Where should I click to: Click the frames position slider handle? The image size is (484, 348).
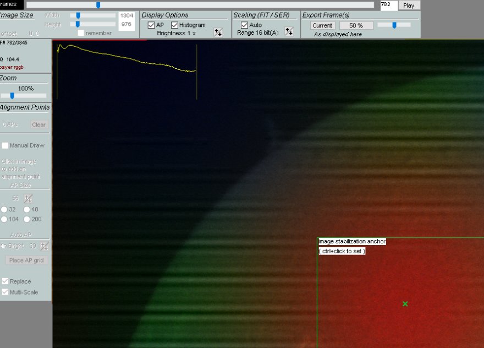coord(98,5)
